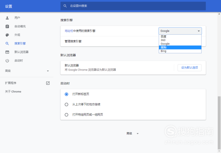Open the 管理搜索引擎 row
The image size is (221, 153).
pyautogui.click(x=133, y=41)
